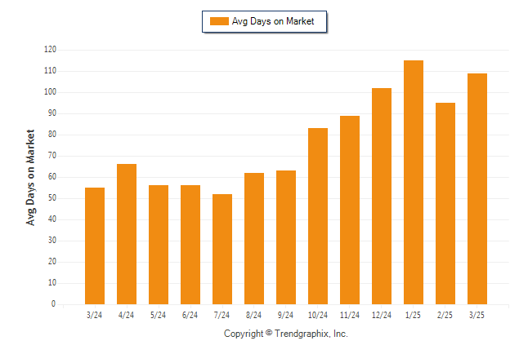Click the 8/24 bar
The height and width of the screenshot is (354, 528).
coord(254,239)
